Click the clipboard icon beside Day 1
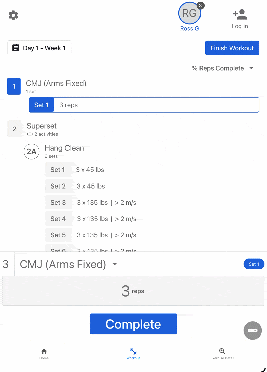 pos(16,48)
